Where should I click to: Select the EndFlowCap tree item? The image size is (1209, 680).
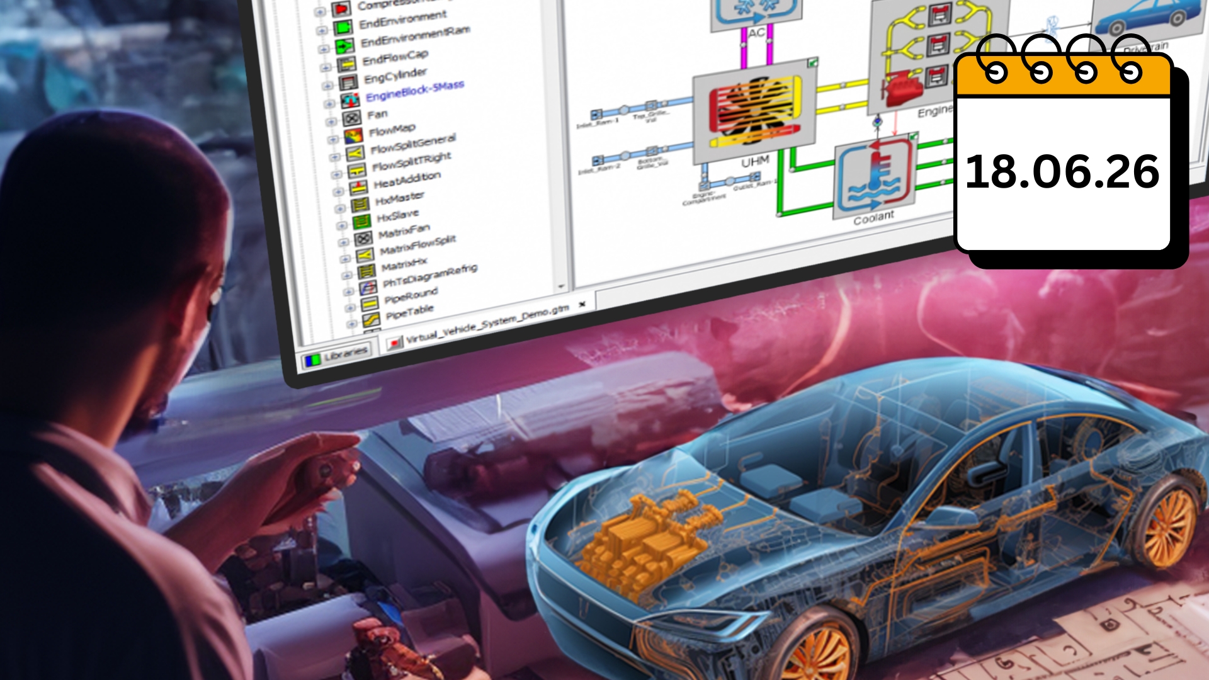(395, 58)
